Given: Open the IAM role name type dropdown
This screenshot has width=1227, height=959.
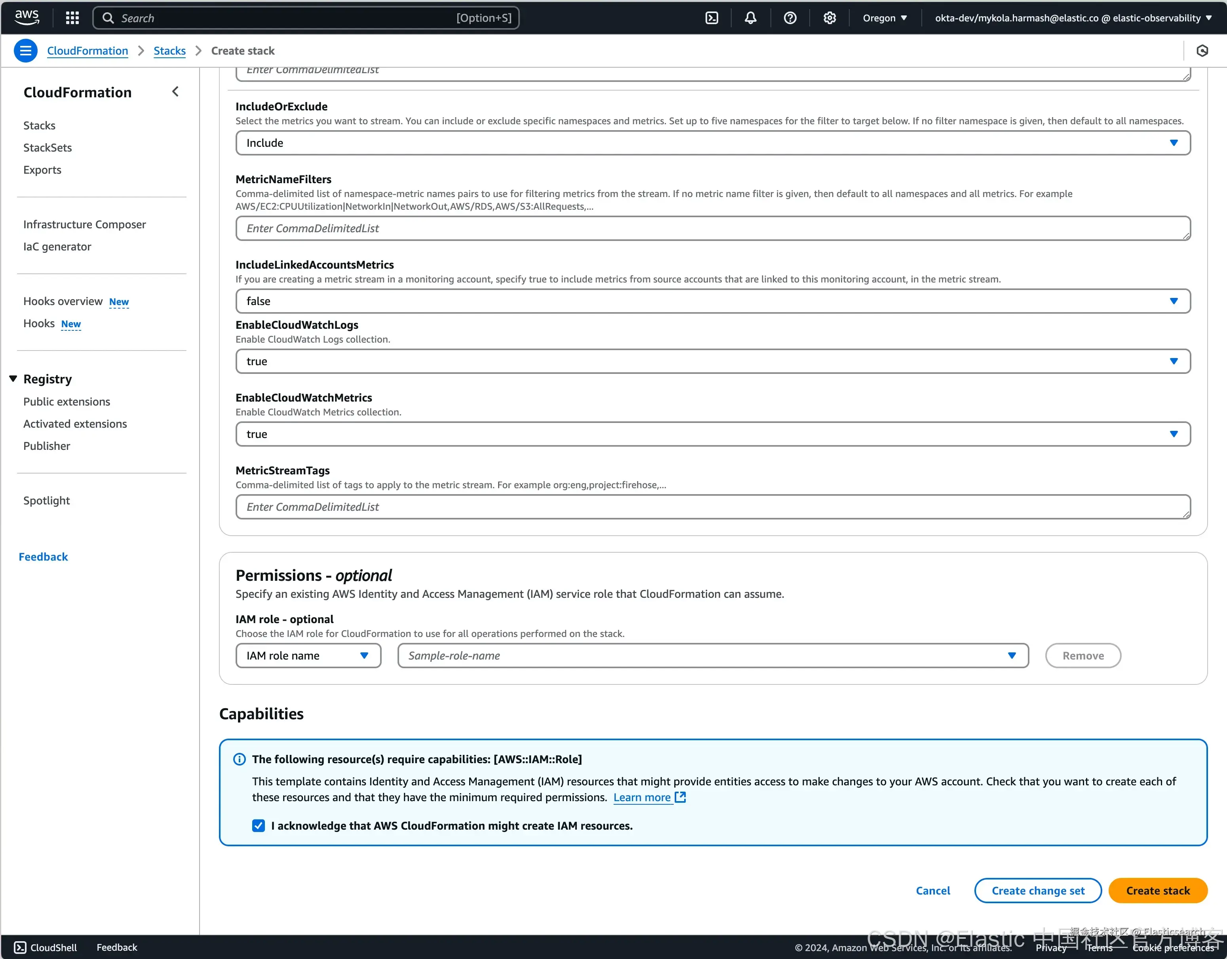Looking at the screenshot, I should pyautogui.click(x=308, y=655).
